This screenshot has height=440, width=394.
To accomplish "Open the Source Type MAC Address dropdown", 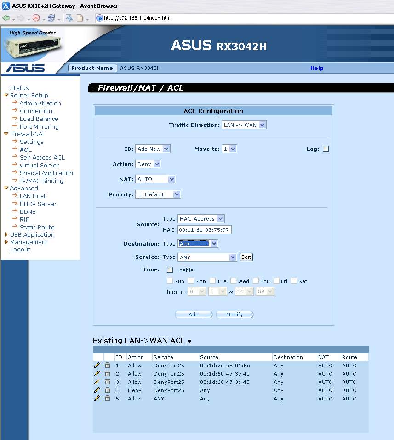I will pyautogui.click(x=201, y=218).
